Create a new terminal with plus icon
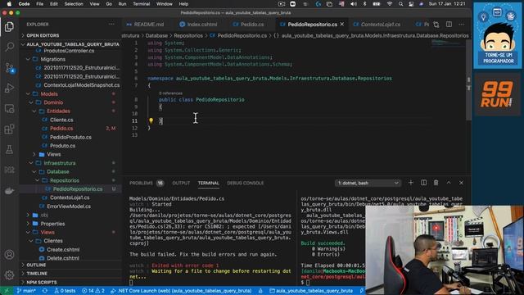This screenshot has height=295, width=524. (411, 183)
